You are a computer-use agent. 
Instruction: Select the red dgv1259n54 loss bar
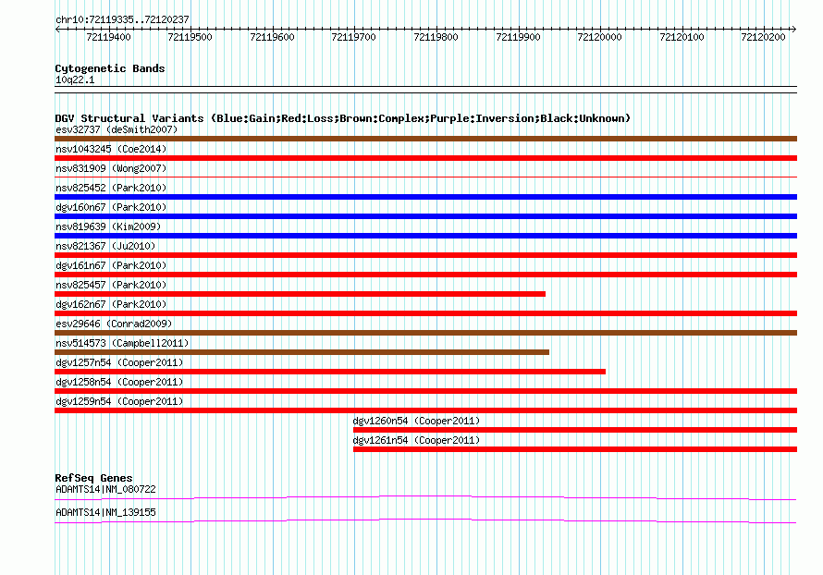(425, 410)
